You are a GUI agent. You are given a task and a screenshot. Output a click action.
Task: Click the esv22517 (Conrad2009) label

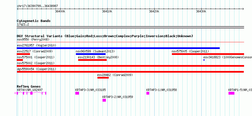(35, 51)
